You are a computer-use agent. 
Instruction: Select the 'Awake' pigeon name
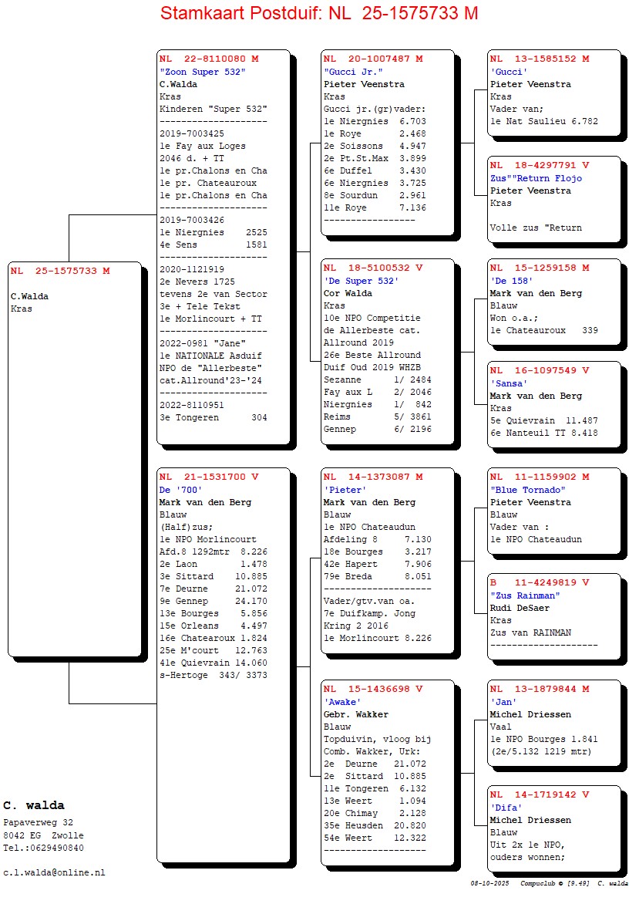[x=341, y=702]
